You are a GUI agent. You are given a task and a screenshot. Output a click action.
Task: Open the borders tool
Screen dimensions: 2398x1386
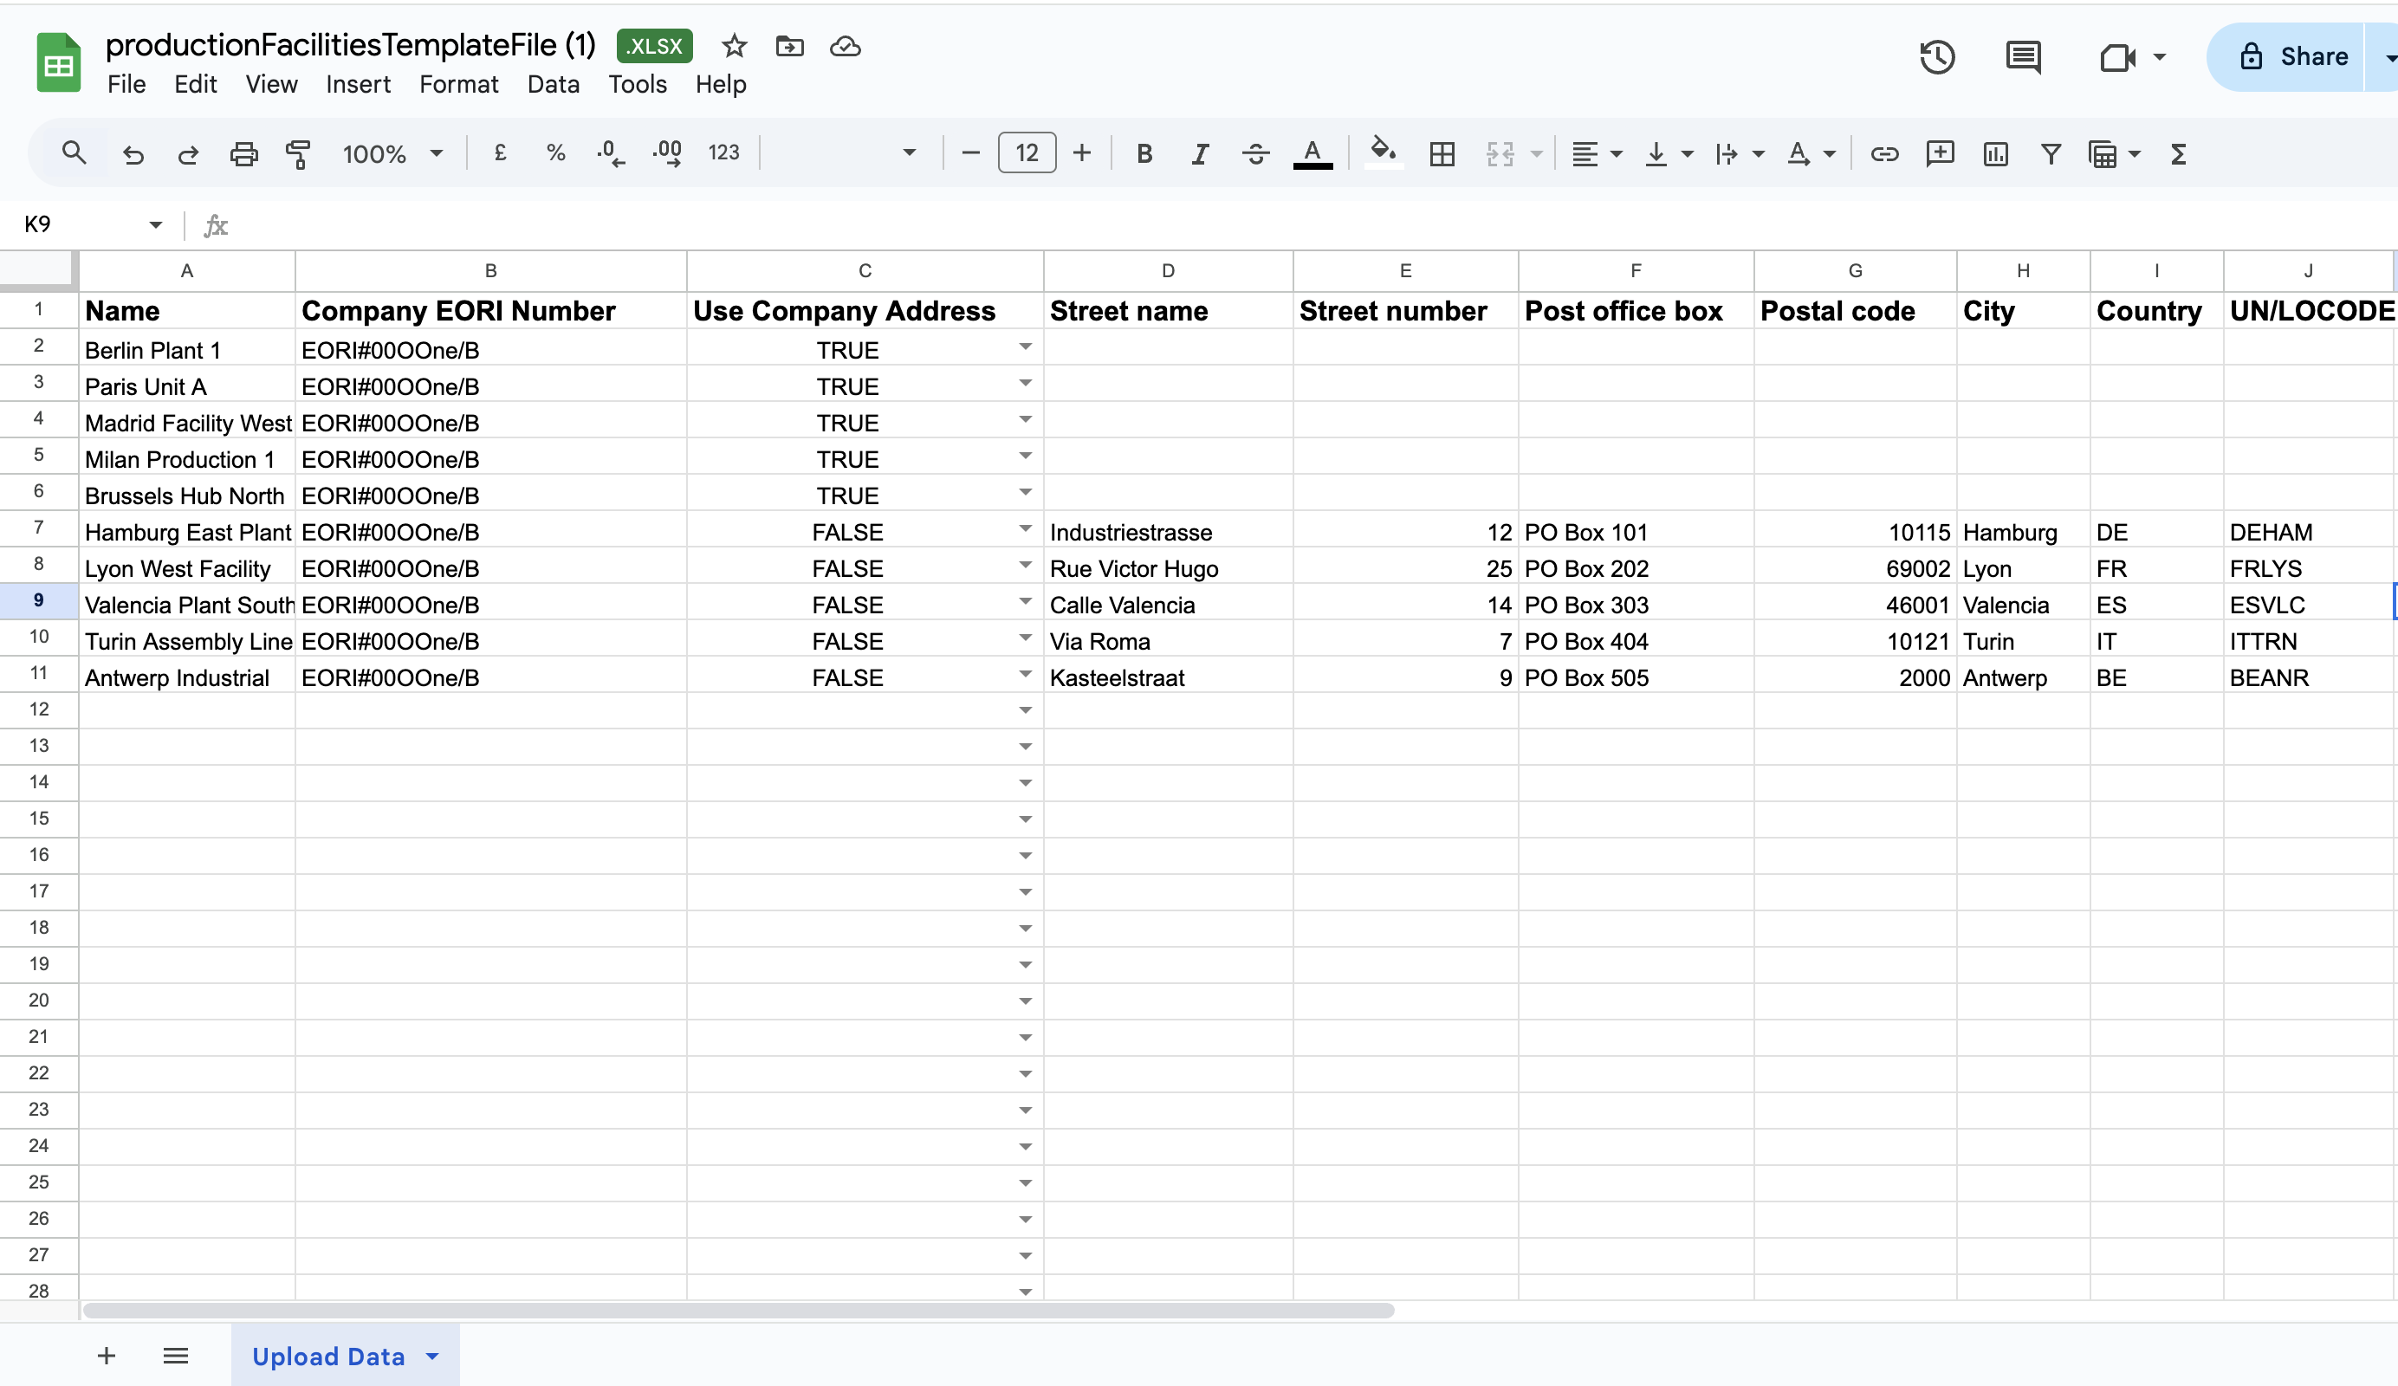(x=1442, y=153)
